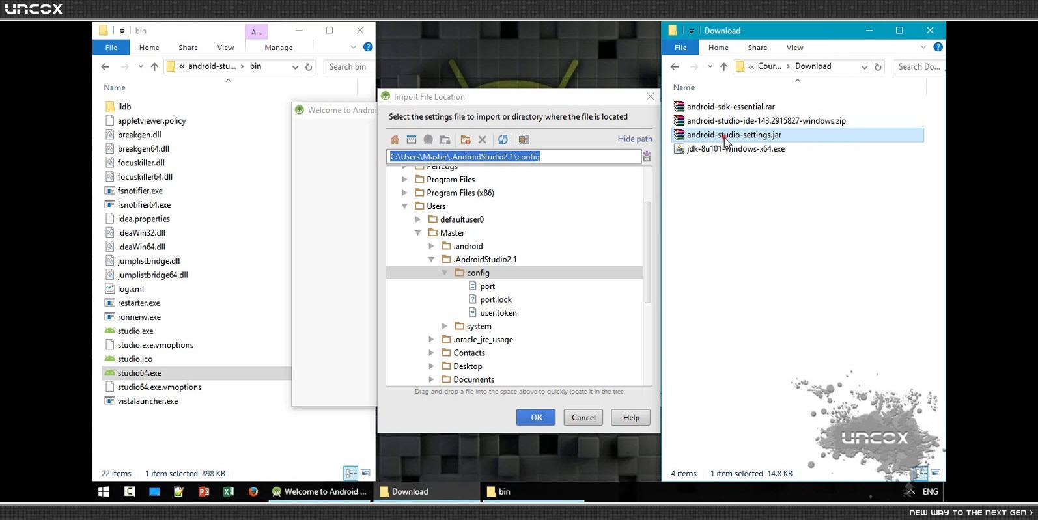This screenshot has height=520, width=1038.
Task: Click Hide path link
Action: tap(635, 139)
